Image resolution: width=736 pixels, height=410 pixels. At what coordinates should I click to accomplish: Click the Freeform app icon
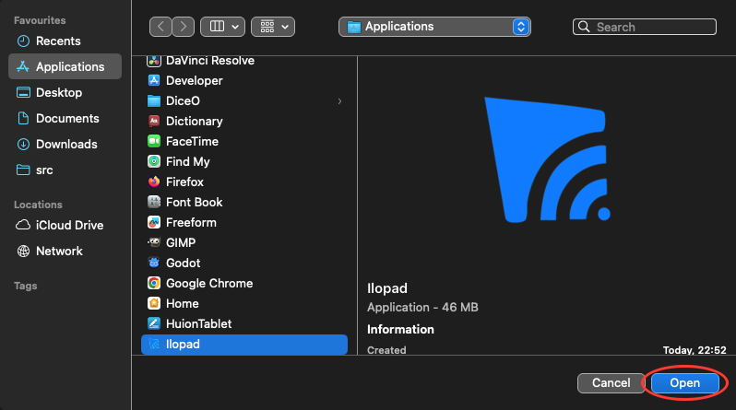(x=154, y=222)
